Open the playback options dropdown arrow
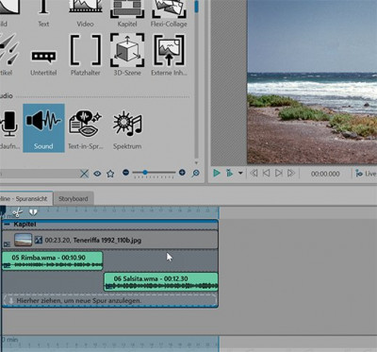Viewport: 377px width, 352px height. tap(240, 173)
